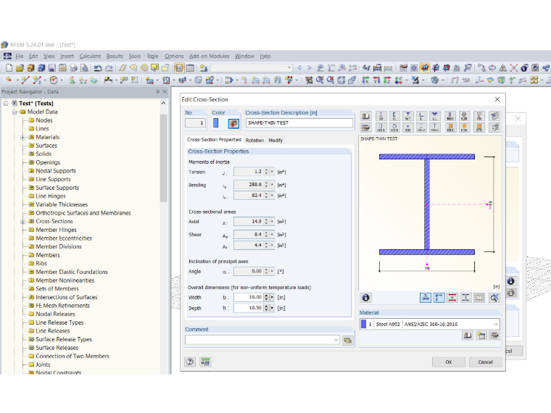Click the comment library icon beside Comment field
Screen dimensions: 551x413
[x=347, y=340]
